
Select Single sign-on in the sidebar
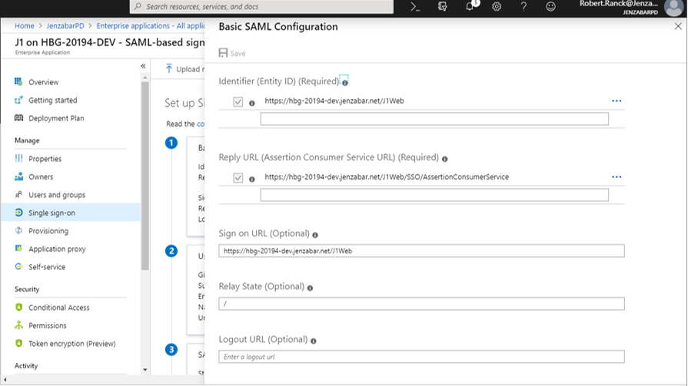[x=52, y=213]
